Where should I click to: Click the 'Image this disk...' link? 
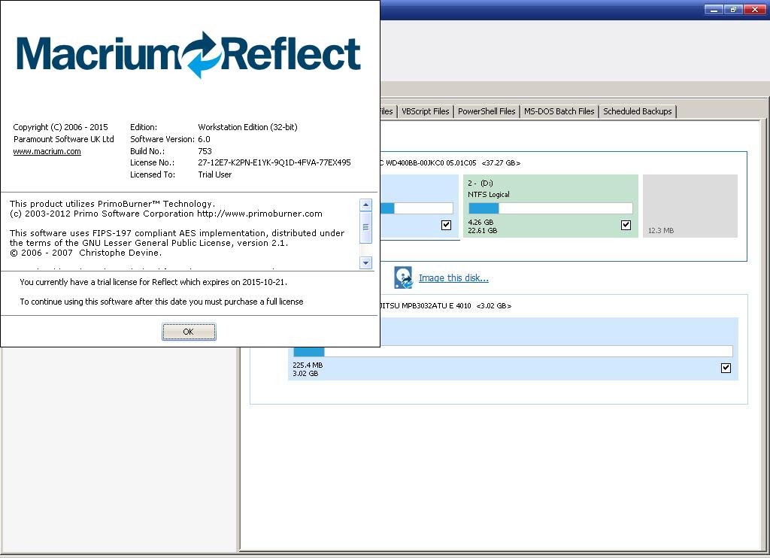(453, 278)
